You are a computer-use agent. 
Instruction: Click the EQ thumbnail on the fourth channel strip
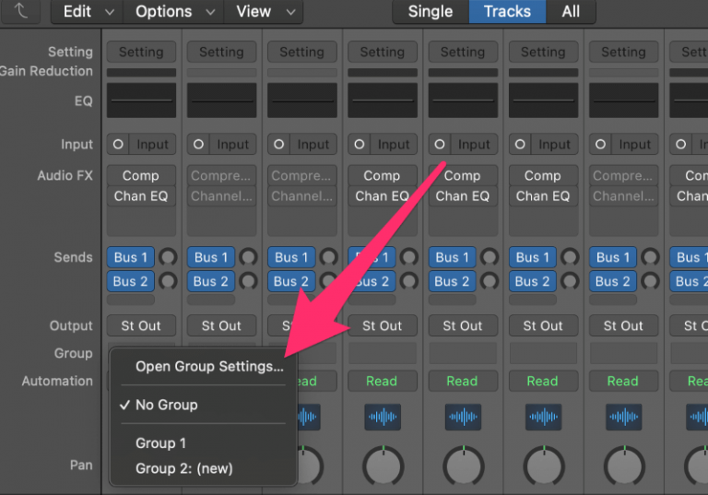coord(383,100)
